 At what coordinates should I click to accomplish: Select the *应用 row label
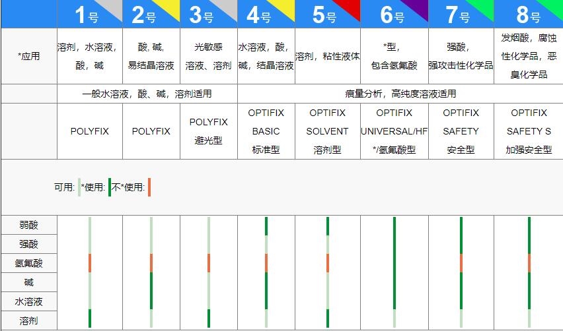click(x=28, y=56)
